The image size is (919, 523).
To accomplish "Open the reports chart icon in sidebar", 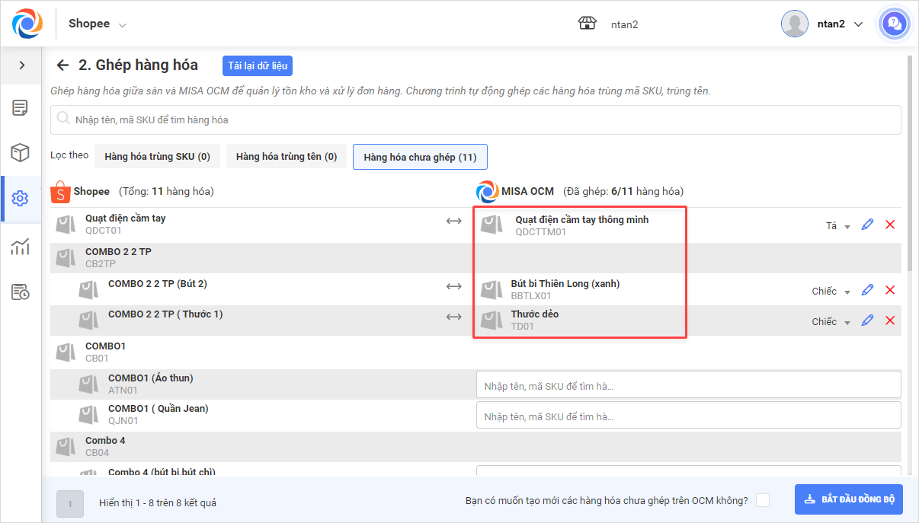I will (x=21, y=246).
